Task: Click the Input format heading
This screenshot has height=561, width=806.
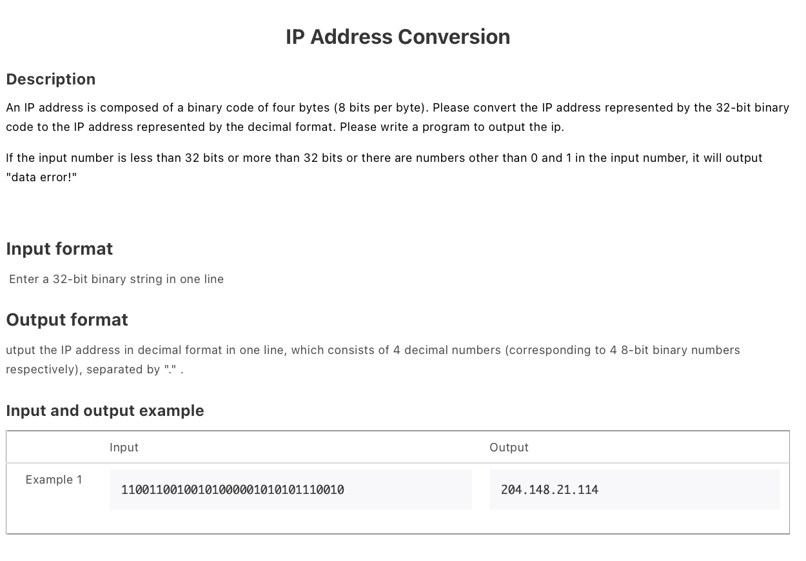Action: 59,249
